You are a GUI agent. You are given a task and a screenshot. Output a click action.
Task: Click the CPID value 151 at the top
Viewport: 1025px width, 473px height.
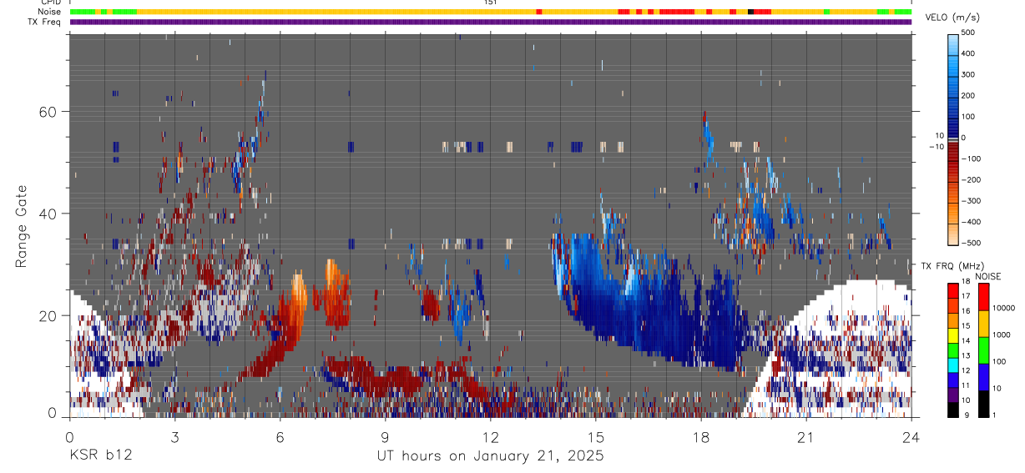(491, 3)
